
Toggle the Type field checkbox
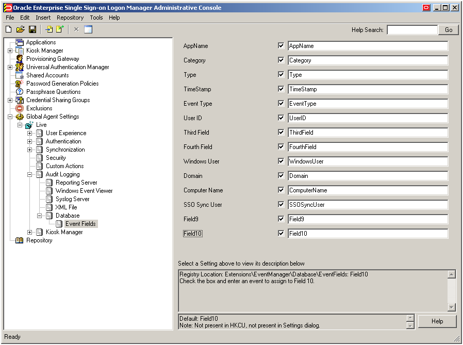(281, 75)
